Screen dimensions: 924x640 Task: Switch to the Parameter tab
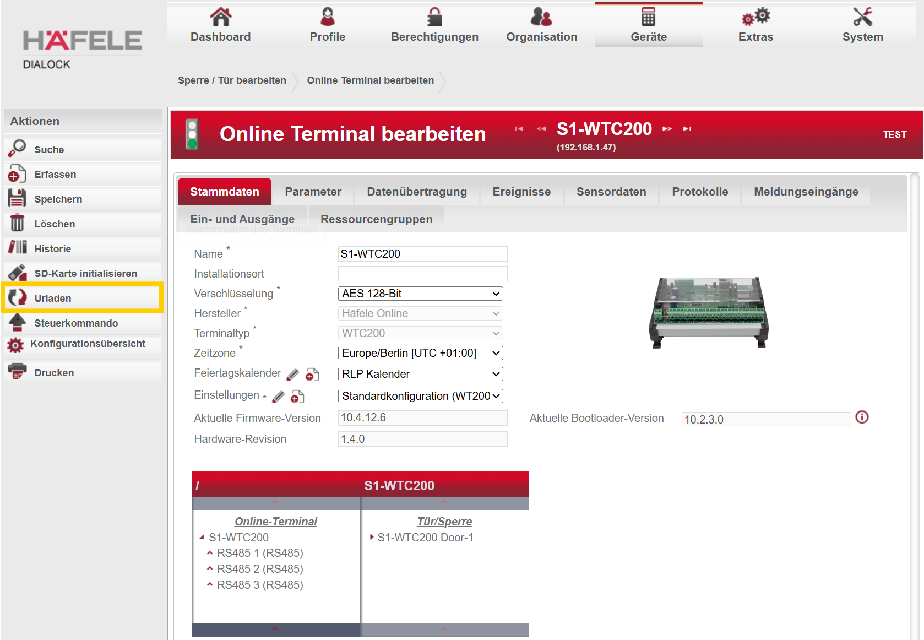tap(313, 192)
